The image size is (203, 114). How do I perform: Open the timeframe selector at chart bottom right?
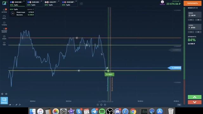179,105
